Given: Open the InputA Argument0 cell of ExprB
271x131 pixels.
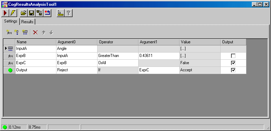Looking at the screenshot, I should click(x=77, y=56).
